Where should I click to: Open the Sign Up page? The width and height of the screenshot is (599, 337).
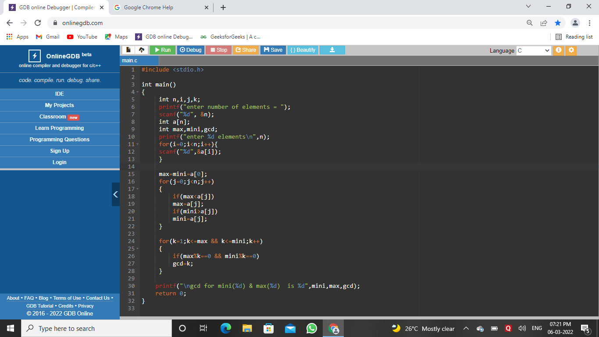pos(60,151)
